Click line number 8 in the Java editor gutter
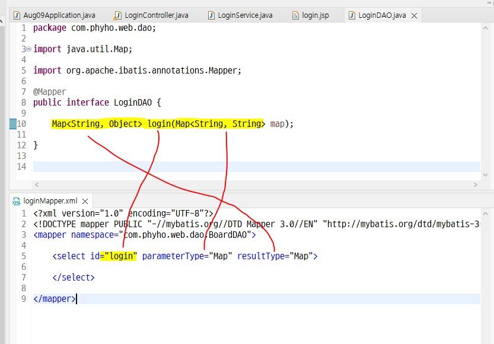 (24, 103)
